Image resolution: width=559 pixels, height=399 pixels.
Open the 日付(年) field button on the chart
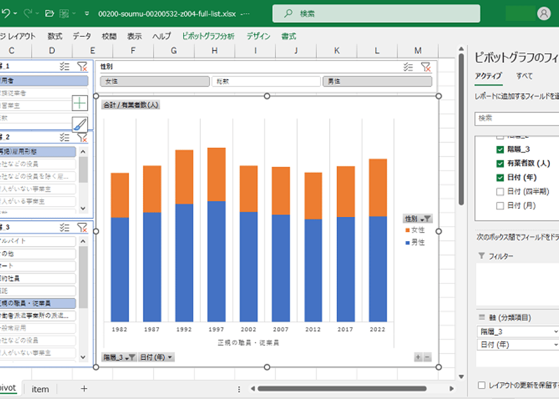[156, 357]
